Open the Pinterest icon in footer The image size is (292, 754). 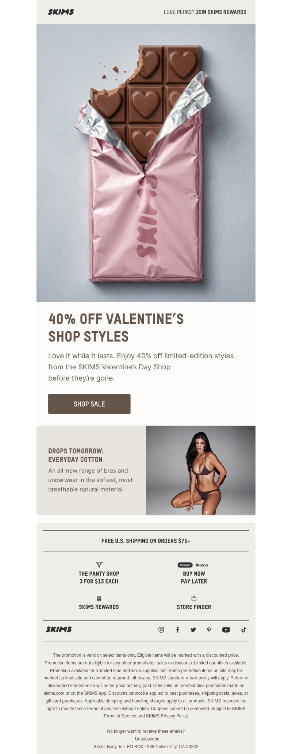click(209, 630)
